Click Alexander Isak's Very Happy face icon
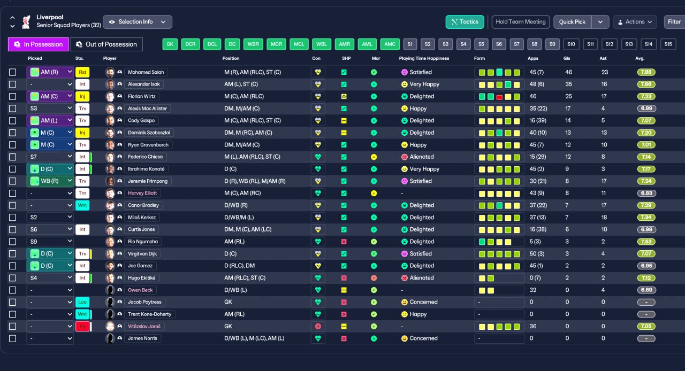The height and width of the screenshot is (371, 685). pos(404,84)
